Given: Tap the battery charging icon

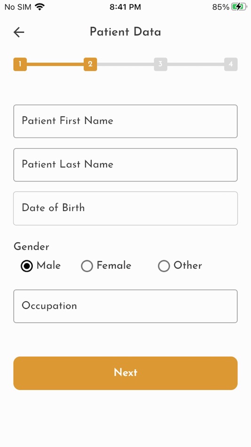Looking at the screenshot, I should click(239, 7).
